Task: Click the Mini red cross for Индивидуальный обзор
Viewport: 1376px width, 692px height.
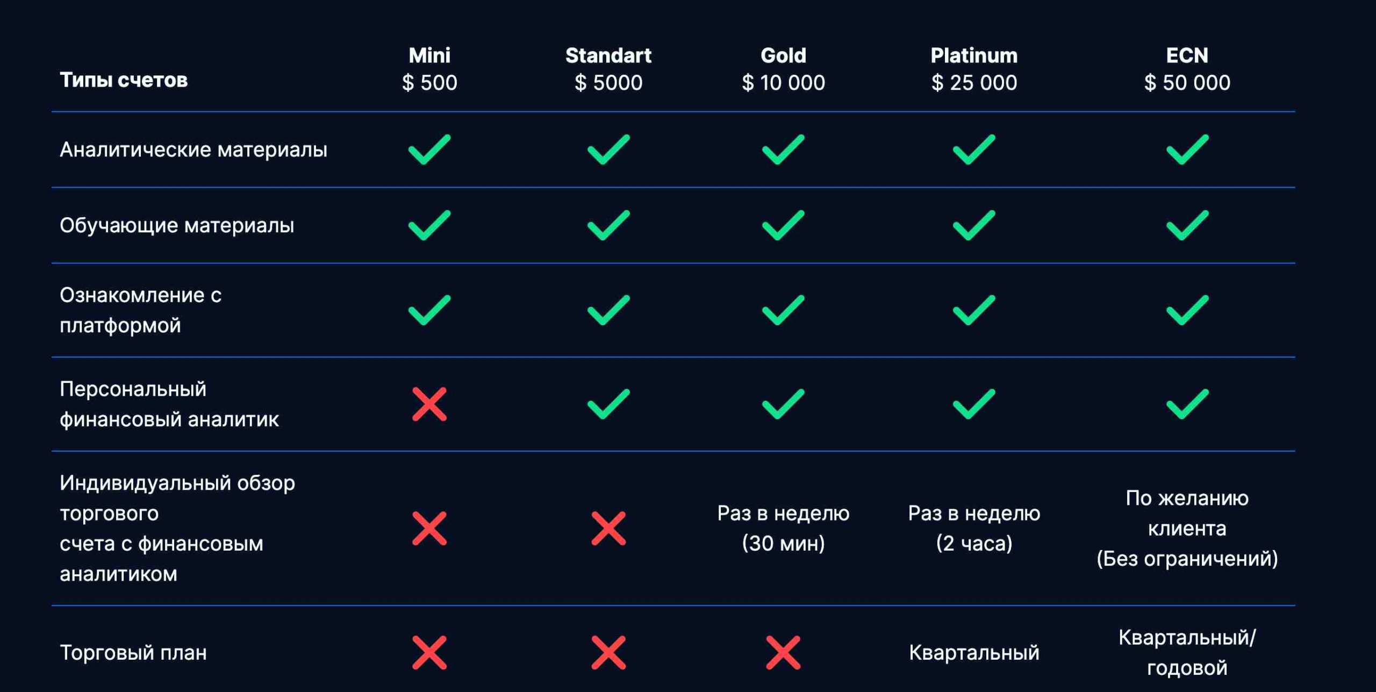Action: pyautogui.click(x=429, y=528)
